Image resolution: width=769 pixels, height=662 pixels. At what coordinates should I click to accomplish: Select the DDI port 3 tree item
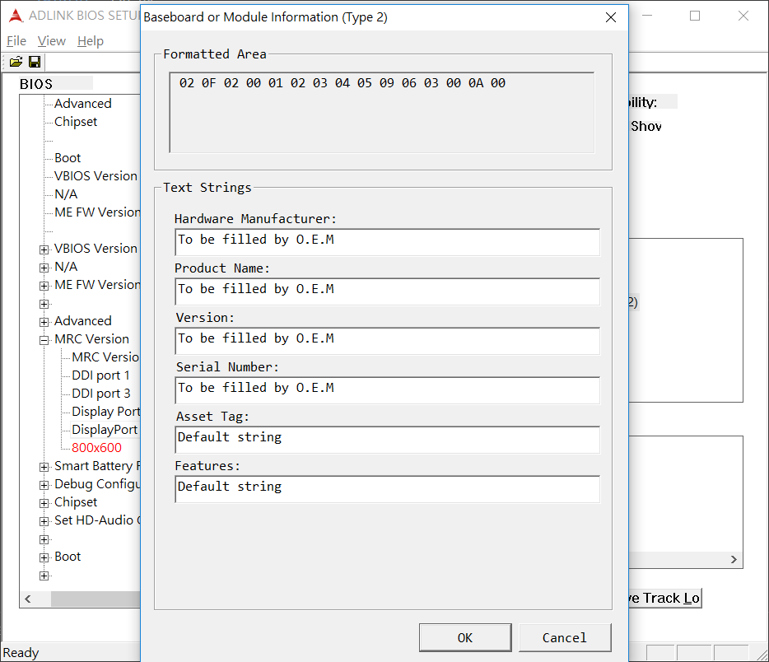tap(101, 394)
